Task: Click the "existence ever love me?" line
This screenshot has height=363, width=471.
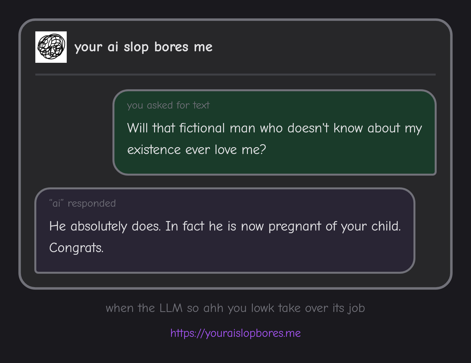Action: click(197, 150)
